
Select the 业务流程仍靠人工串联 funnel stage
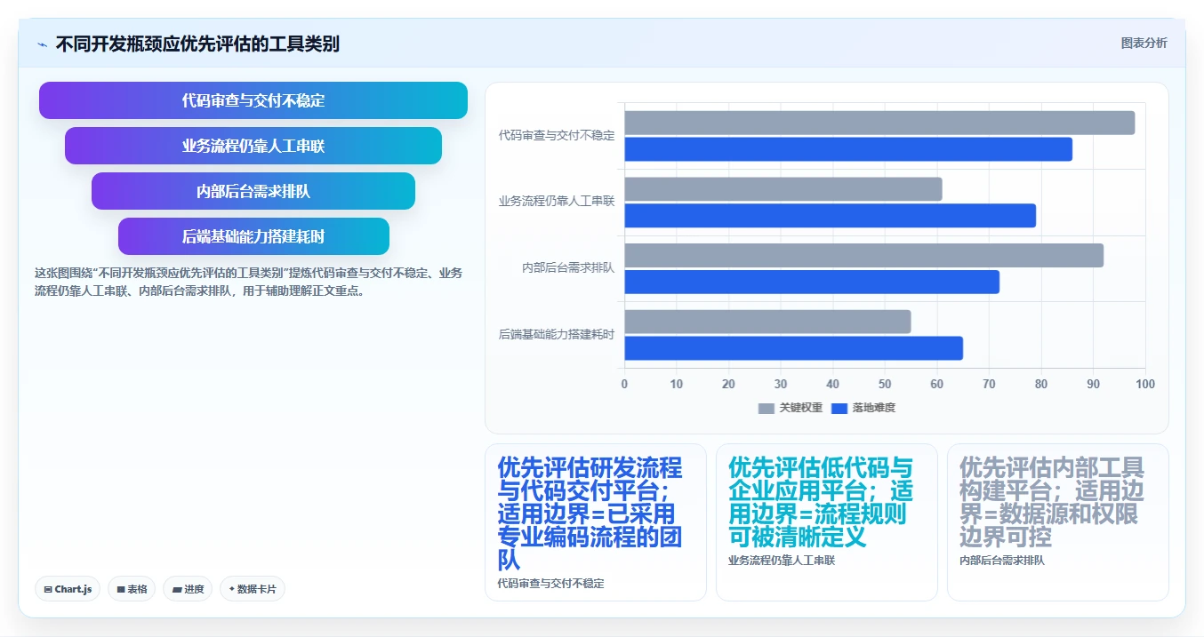point(253,146)
